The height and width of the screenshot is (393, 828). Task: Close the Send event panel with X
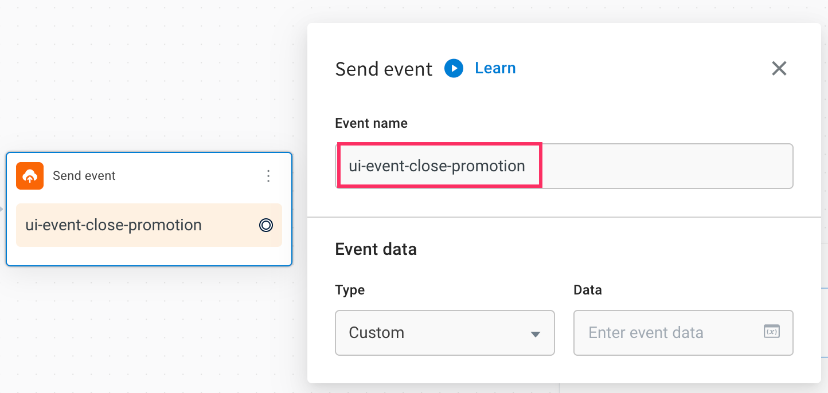[779, 69]
